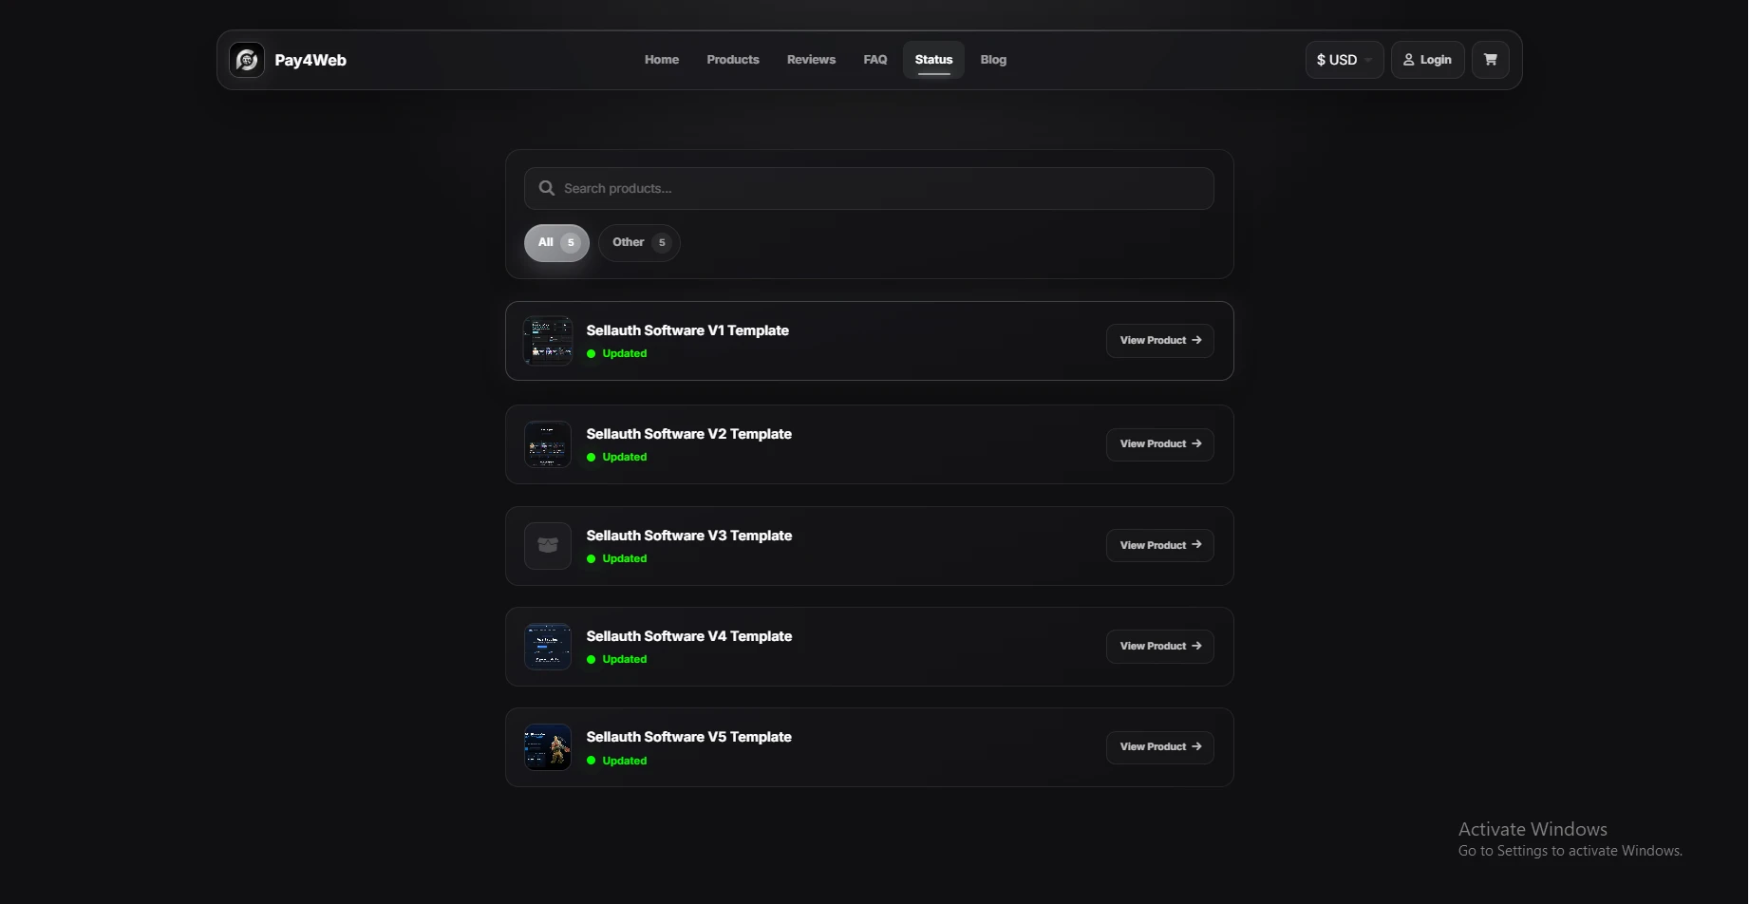Image resolution: width=1749 pixels, height=904 pixels.
Task: Click the V3 Template placeholder box icon
Action: point(548,546)
